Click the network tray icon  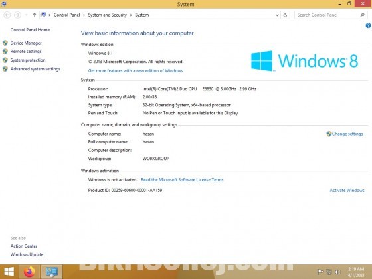329,272
